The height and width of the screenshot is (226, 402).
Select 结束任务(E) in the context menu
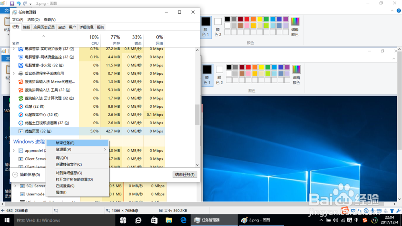(77, 143)
